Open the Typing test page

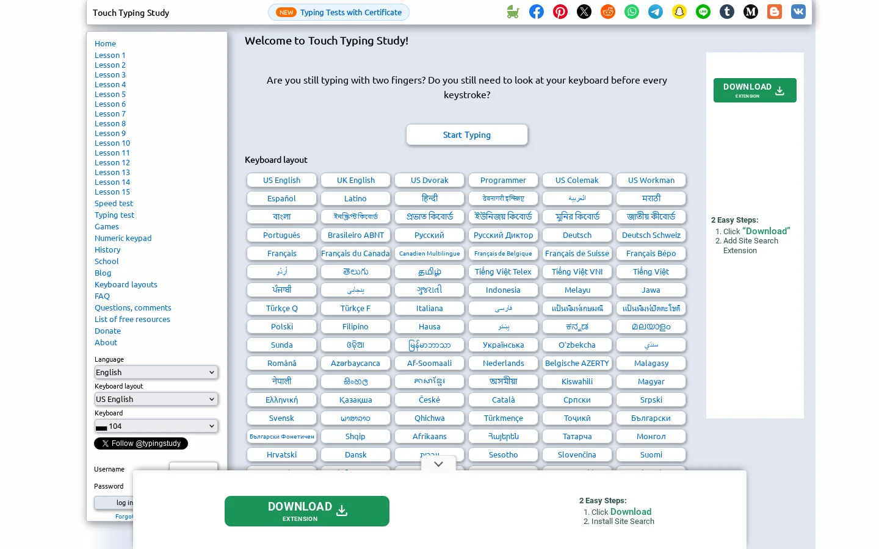[114, 215]
